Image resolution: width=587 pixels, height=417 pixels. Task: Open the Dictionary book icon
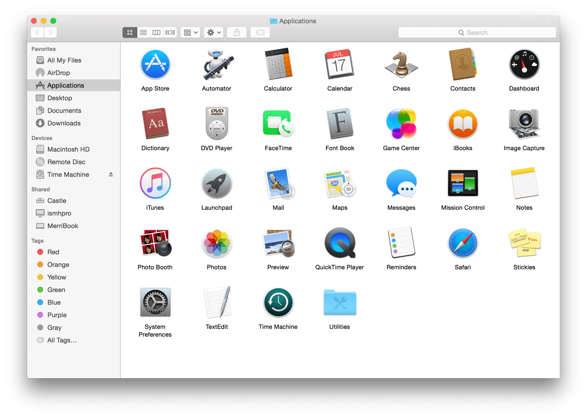[155, 124]
